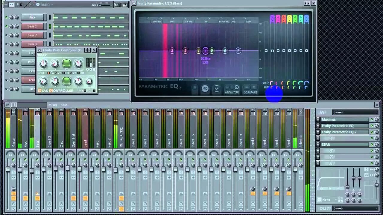Image resolution: width=383 pixels, height=215 pixels.
Task: Click the Peak DEC knob
Action: coord(78,63)
